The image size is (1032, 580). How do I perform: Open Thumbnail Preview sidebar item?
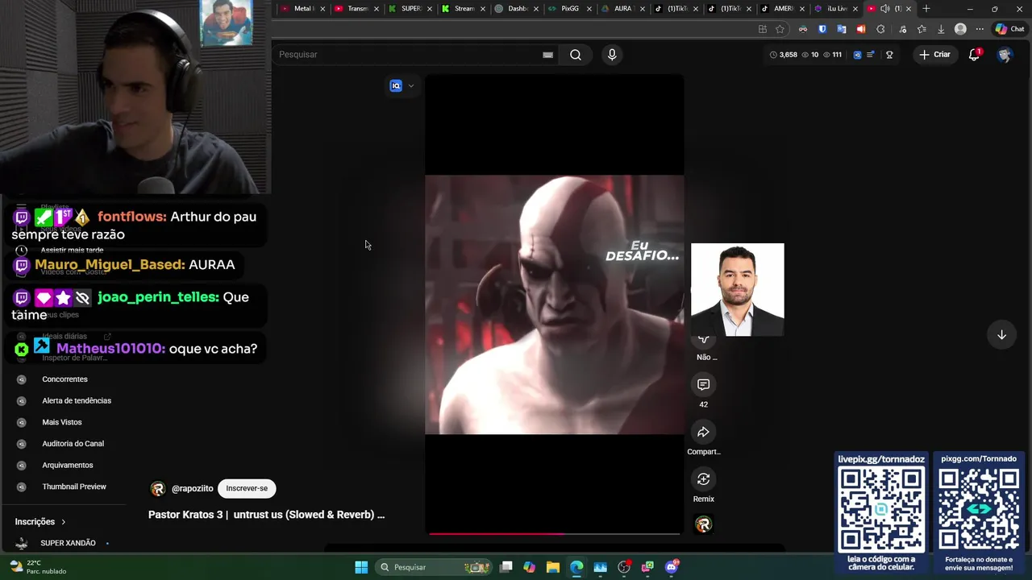tap(74, 487)
